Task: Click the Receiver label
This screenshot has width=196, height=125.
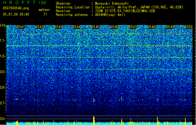Action: click(x=63, y=11)
